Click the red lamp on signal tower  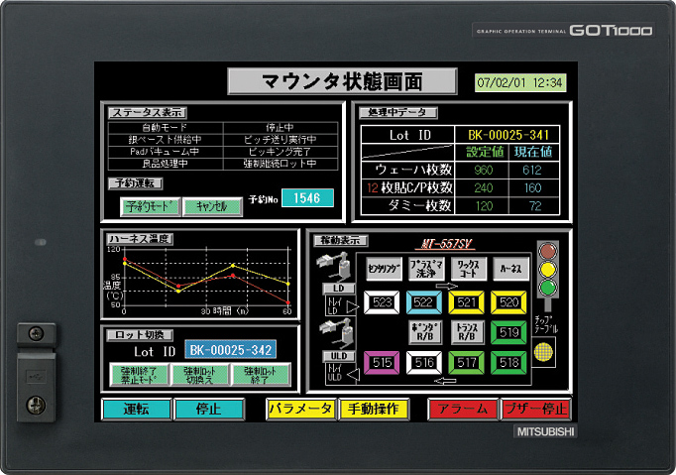(546, 252)
